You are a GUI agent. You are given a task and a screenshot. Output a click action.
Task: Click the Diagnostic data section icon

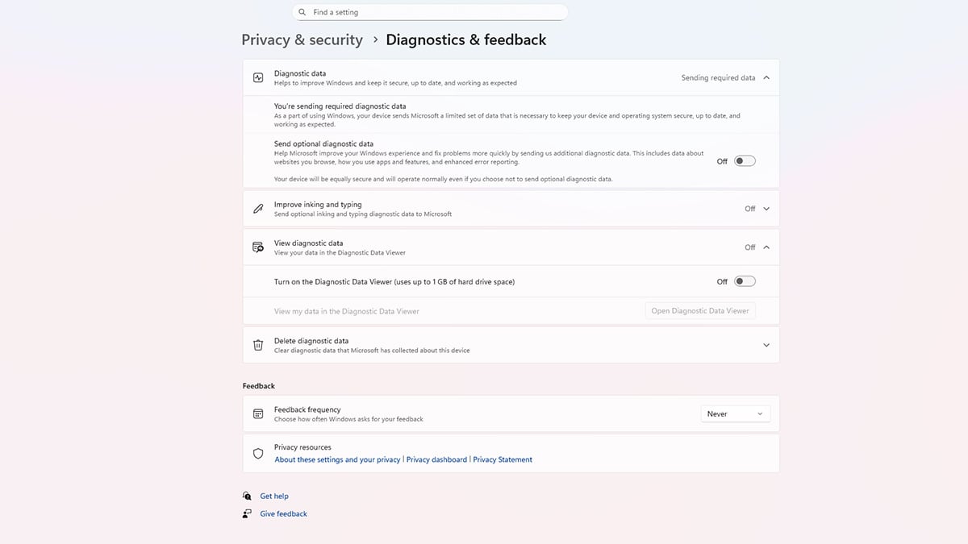[x=257, y=77]
